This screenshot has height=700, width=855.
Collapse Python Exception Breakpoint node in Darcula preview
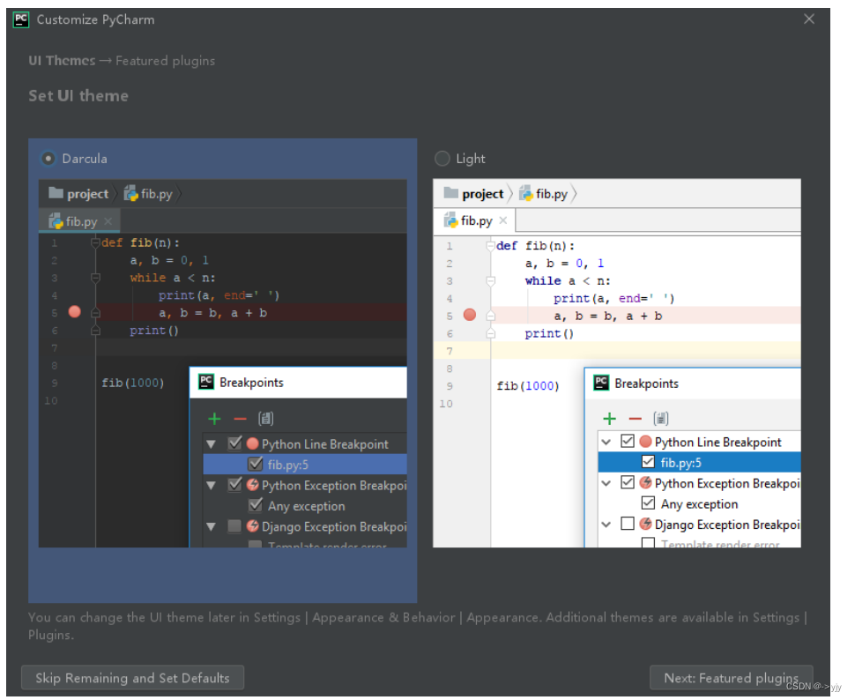coord(211,485)
